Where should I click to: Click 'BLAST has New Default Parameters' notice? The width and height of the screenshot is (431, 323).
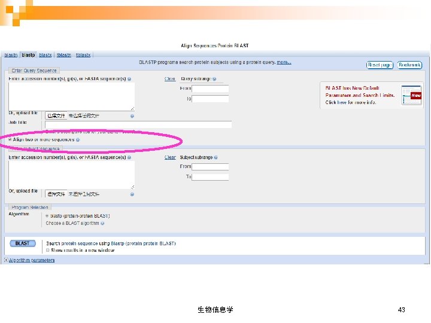[360, 92]
